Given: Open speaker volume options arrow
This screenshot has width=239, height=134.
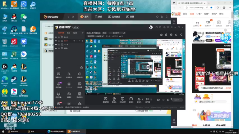Looking at the screenshot, I should (151, 99).
